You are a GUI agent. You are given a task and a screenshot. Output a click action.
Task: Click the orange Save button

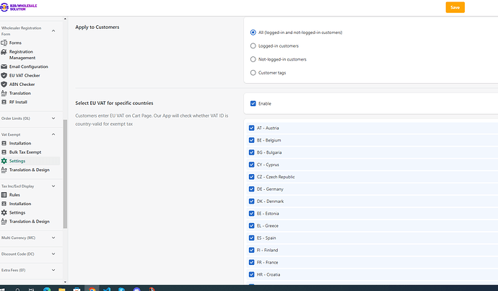click(x=455, y=7)
